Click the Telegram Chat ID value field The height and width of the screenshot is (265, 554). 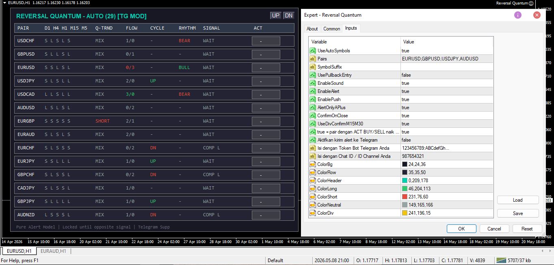[x=447, y=156]
